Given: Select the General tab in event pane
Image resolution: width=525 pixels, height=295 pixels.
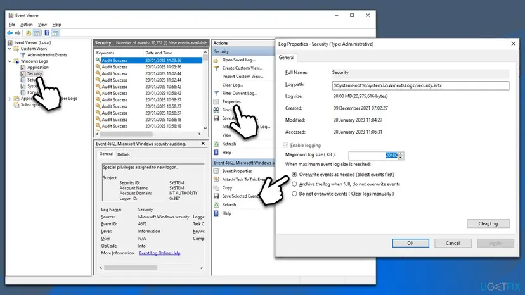Looking at the screenshot, I should click(107, 154).
